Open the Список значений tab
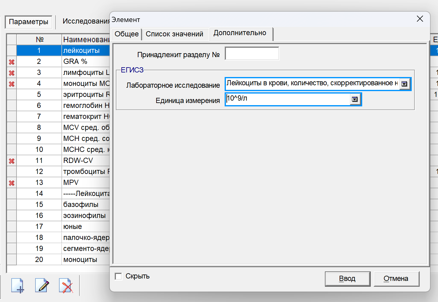 pos(174,34)
